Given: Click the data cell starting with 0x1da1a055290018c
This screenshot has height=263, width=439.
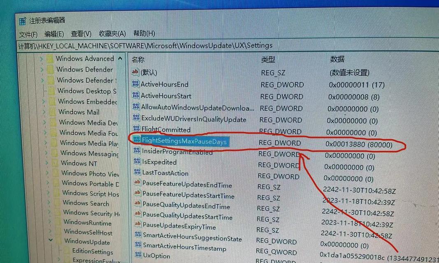Looking at the screenshot, I should pyautogui.click(x=379, y=257).
